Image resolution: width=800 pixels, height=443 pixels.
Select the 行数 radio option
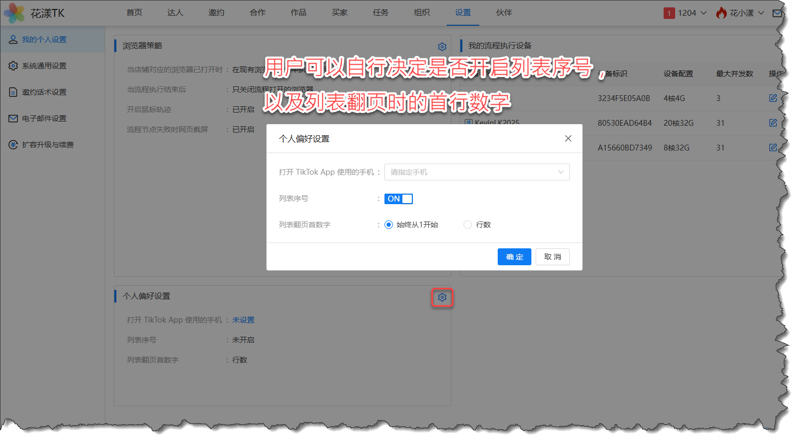click(x=468, y=225)
